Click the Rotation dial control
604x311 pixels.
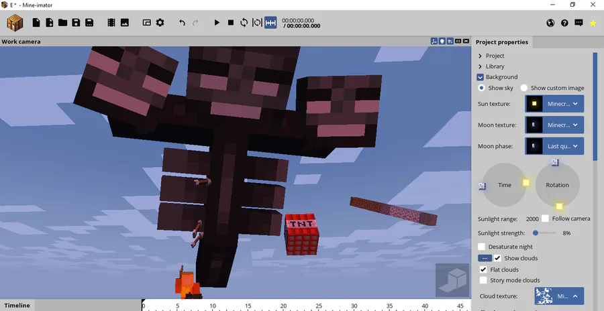[x=558, y=185]
